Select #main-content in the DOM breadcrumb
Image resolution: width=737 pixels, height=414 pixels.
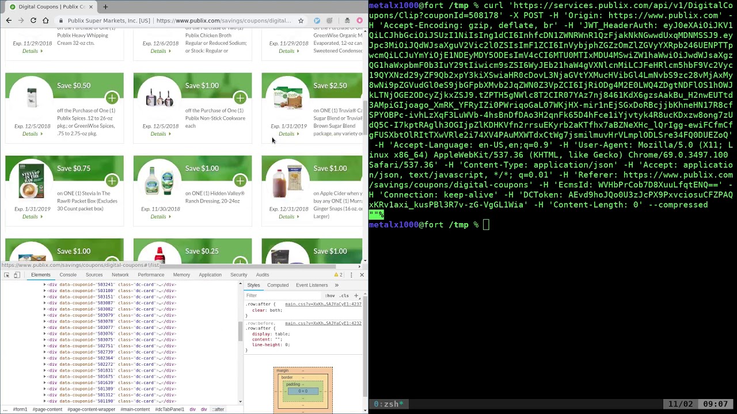[135, 409]
